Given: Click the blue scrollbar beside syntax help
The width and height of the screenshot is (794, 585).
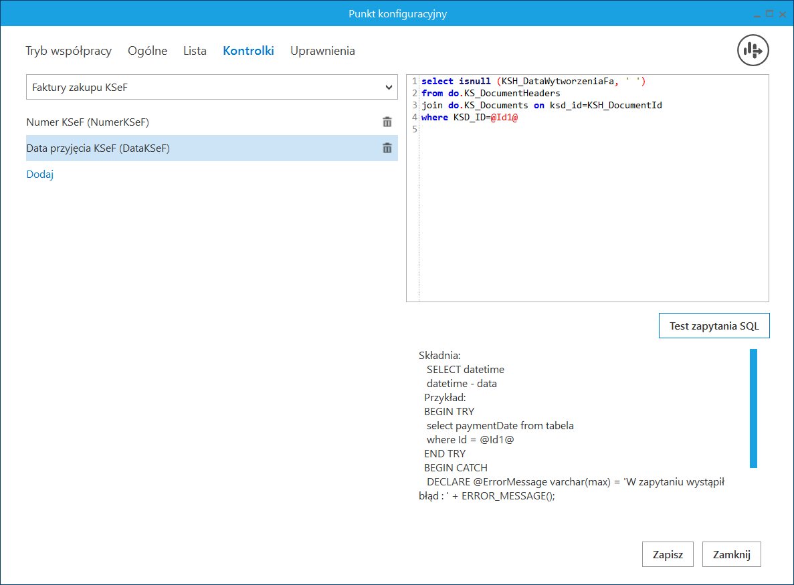Looking at the screenshot, I should [753, 408].
